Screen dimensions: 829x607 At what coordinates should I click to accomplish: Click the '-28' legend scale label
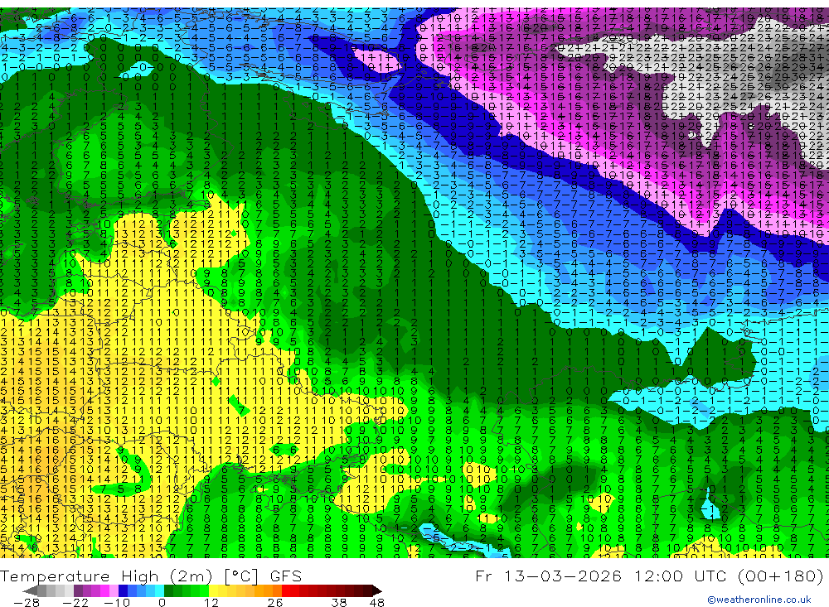27,602
